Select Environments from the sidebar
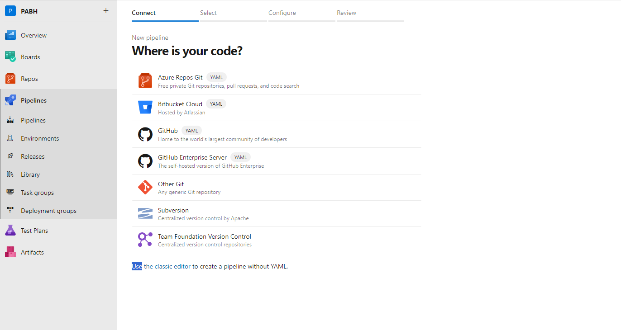621x330 pixels. (40, 138)
